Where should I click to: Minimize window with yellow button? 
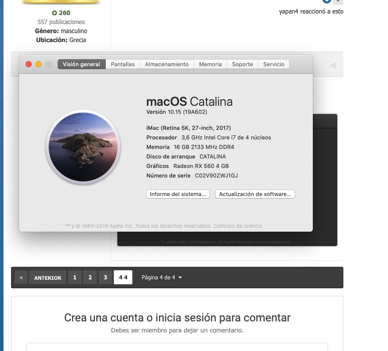click(39, 64)
